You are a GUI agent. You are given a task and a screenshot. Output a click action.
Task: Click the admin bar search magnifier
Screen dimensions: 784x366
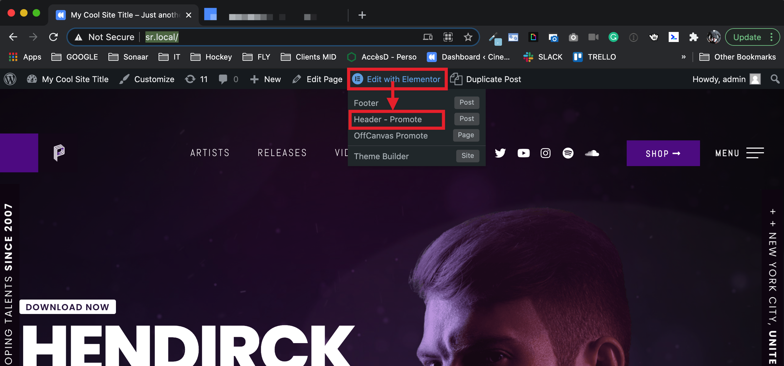pyautogui.click(x=775, y=79)
